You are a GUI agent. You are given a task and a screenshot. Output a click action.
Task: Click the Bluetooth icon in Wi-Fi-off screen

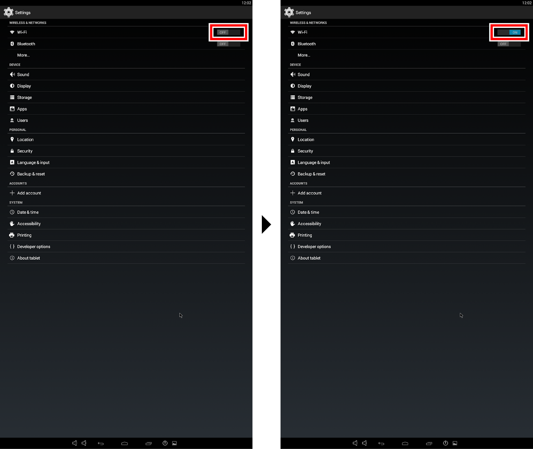(12, 44)
